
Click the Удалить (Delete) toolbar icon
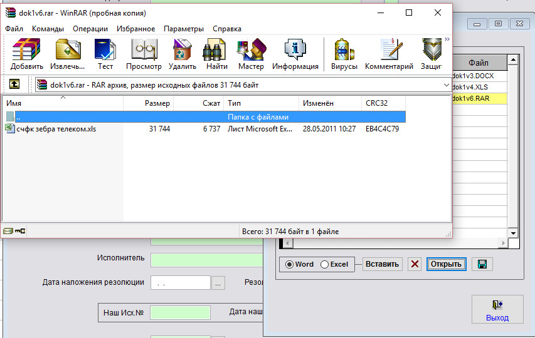pos(182,54)
